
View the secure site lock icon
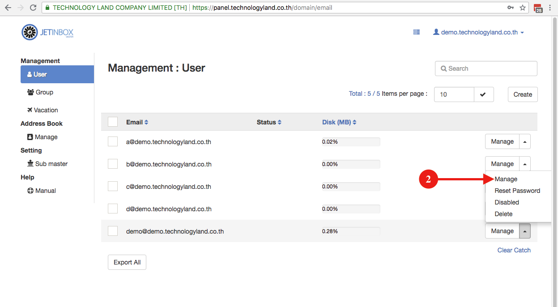pos(47,8)
